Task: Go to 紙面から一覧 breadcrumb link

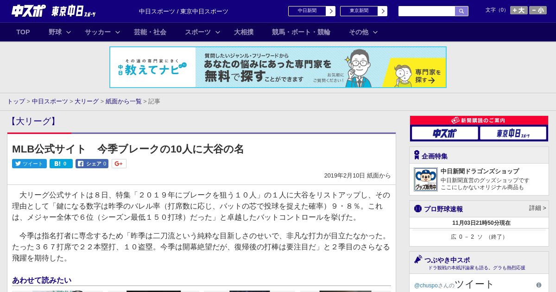Action: point(123,101)
